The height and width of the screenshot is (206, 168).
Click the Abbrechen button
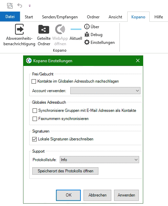[x=97, y=195]
